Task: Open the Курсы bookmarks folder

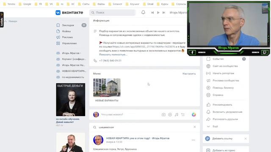Action: pos(163,4)
